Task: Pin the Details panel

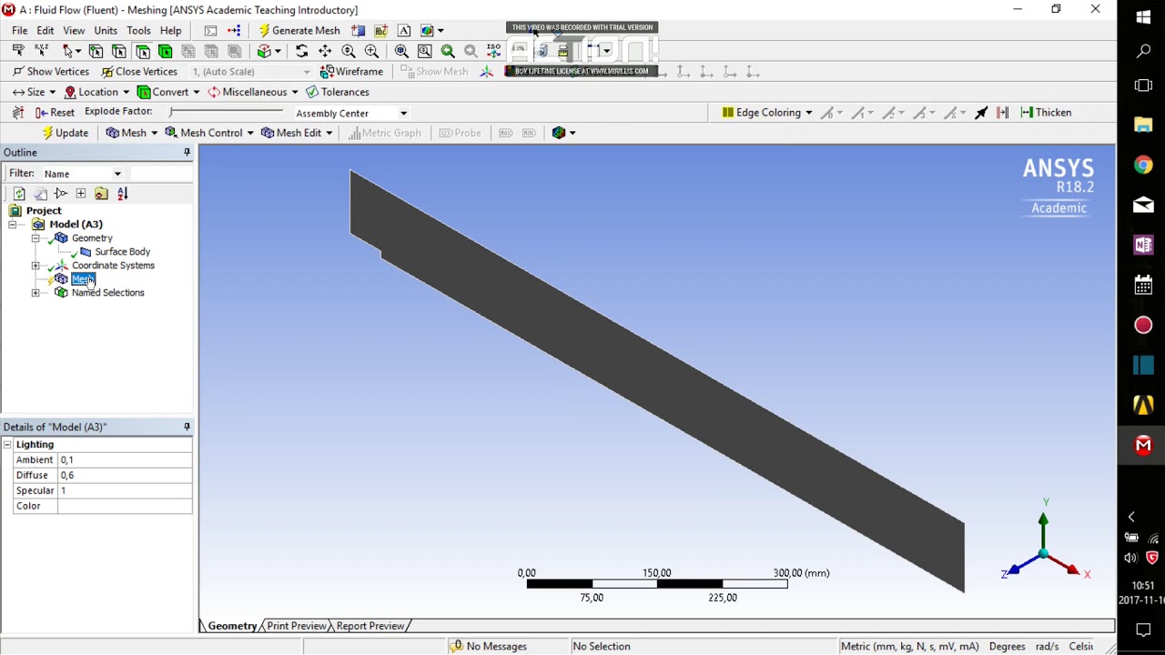Action: tap(187, 427)
